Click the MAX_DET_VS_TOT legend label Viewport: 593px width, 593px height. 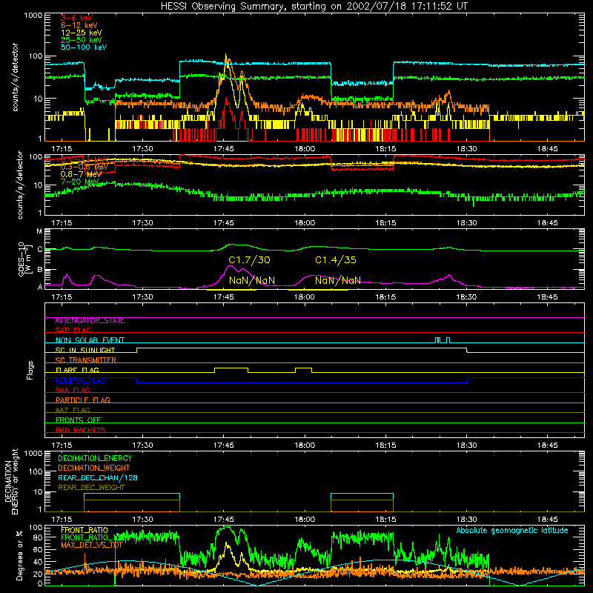(91, 545)
